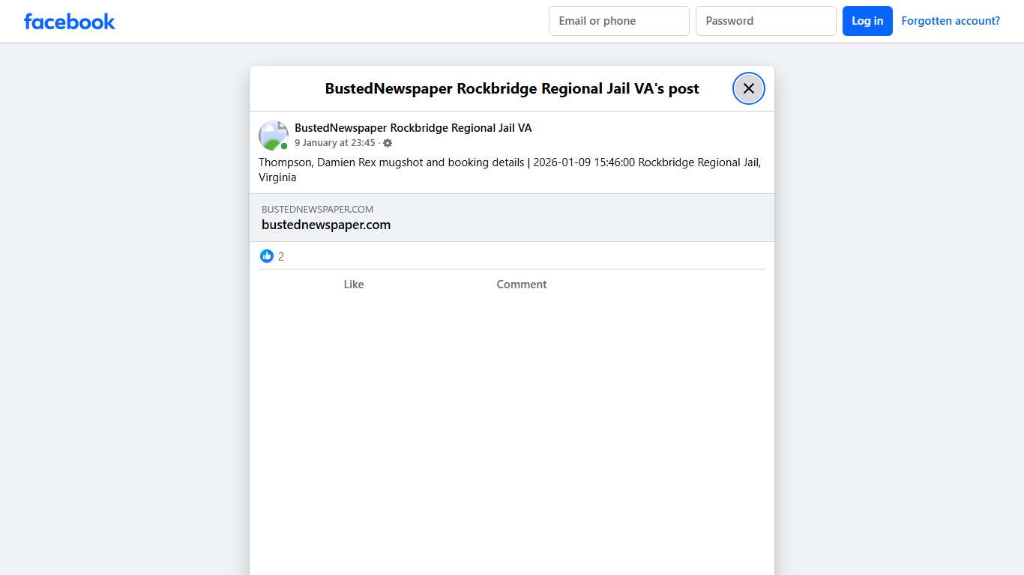Open the Forgotten account? link
The image size is (1024, 575).
coord(950,21)
